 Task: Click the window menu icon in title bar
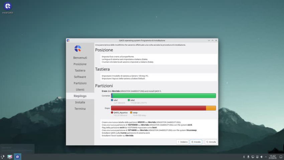pos(68,40)
